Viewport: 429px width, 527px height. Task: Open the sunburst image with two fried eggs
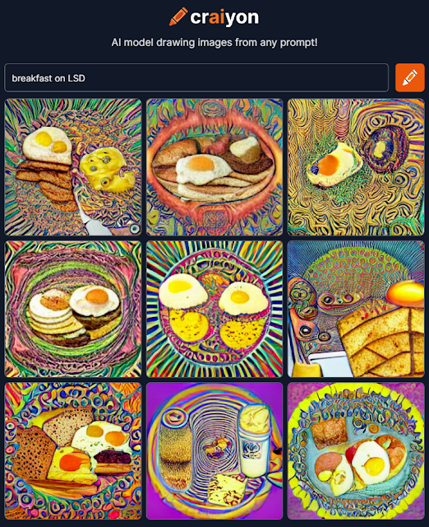214,309
